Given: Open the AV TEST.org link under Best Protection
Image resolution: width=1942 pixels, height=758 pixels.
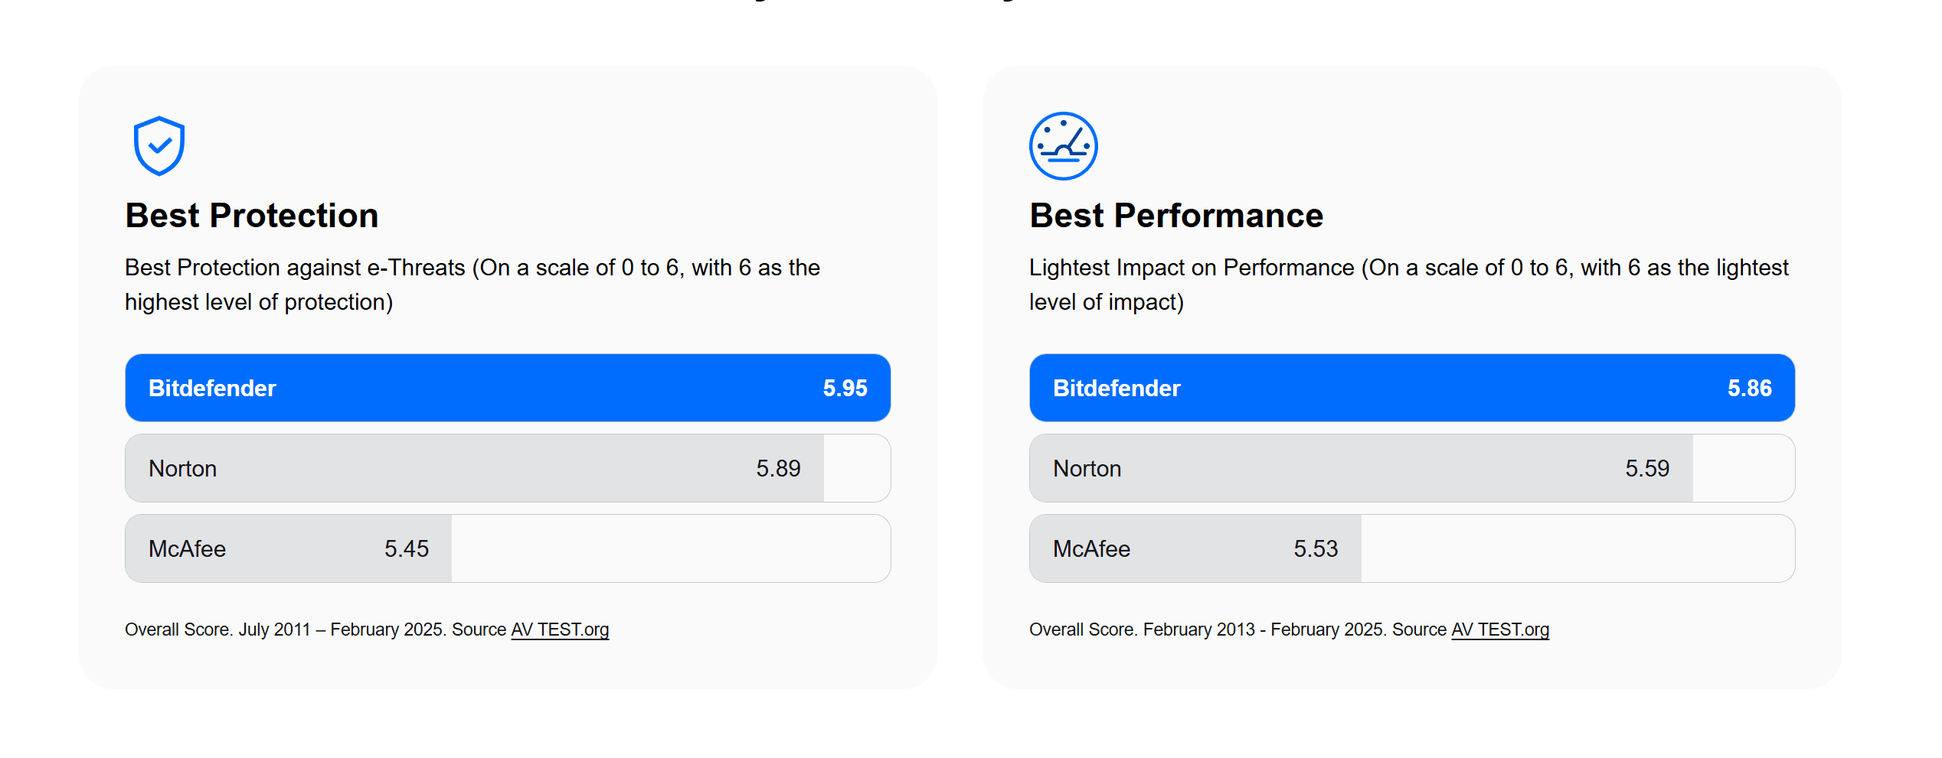Looking at the screenshot, I should pyautogui.click(x=560, y=629).
